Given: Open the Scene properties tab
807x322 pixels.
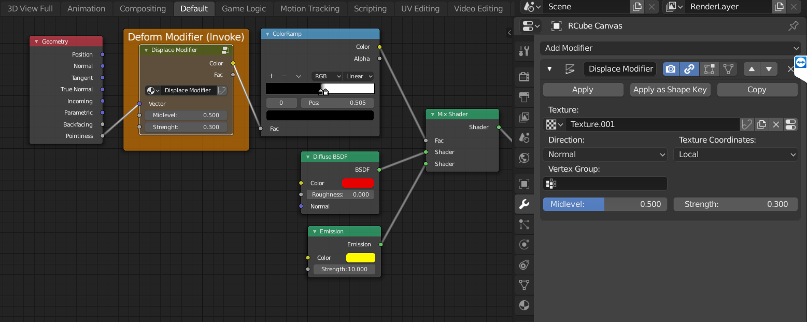Looking at the screenshot, I should coord(524,137).
